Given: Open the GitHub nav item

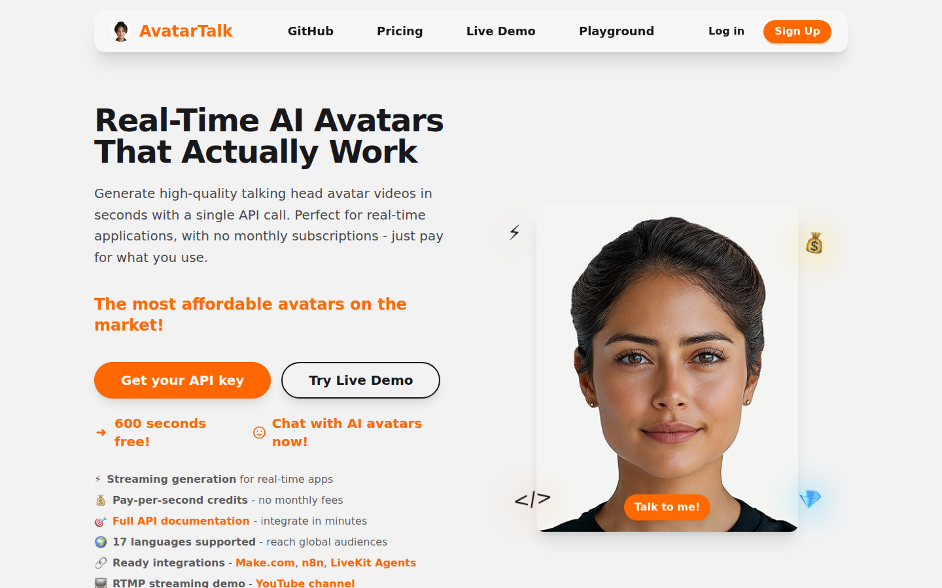Looking at the screenshot, I should [311, 31].
